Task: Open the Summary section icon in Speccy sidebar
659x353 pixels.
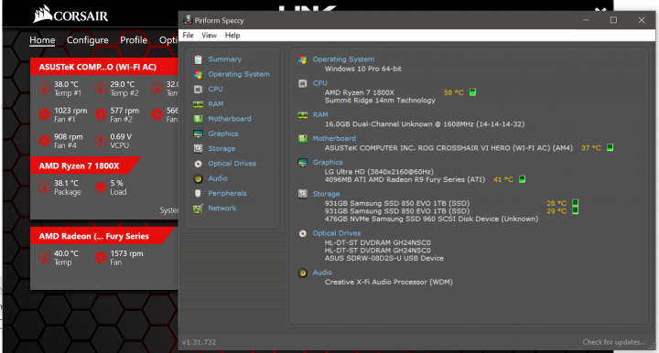Action: point(198,59)
